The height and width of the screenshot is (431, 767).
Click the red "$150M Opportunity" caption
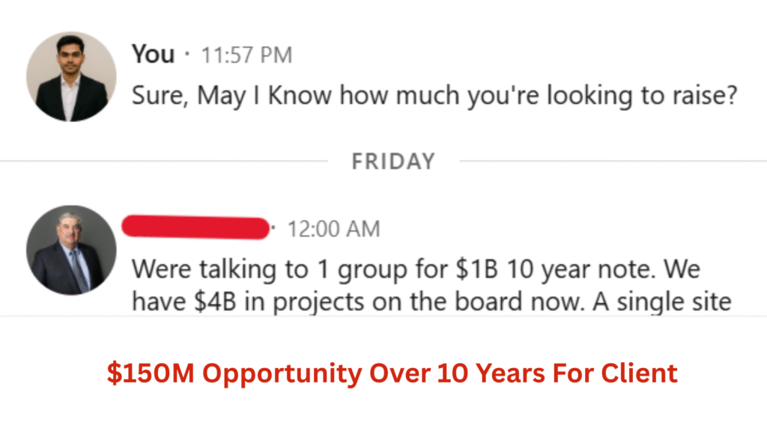click(392, 373)
